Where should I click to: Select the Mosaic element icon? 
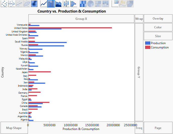105,4
